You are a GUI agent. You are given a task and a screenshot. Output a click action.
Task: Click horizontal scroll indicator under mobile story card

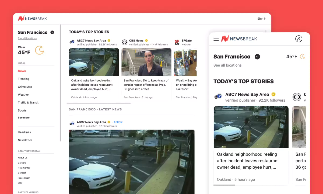224,185
